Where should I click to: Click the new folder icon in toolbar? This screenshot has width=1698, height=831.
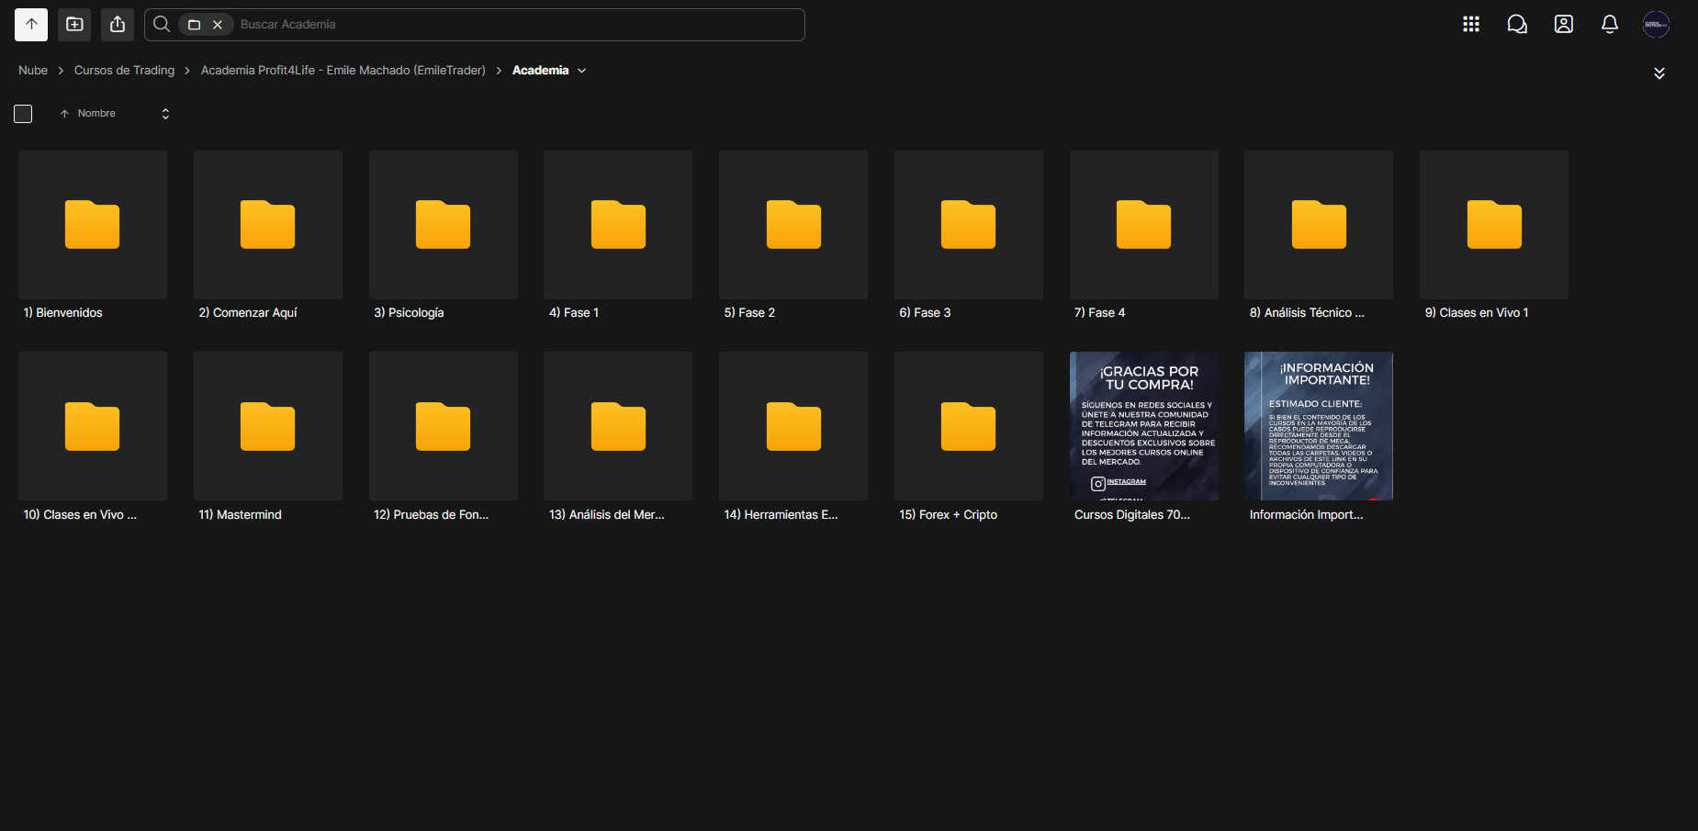pos(74,25)
